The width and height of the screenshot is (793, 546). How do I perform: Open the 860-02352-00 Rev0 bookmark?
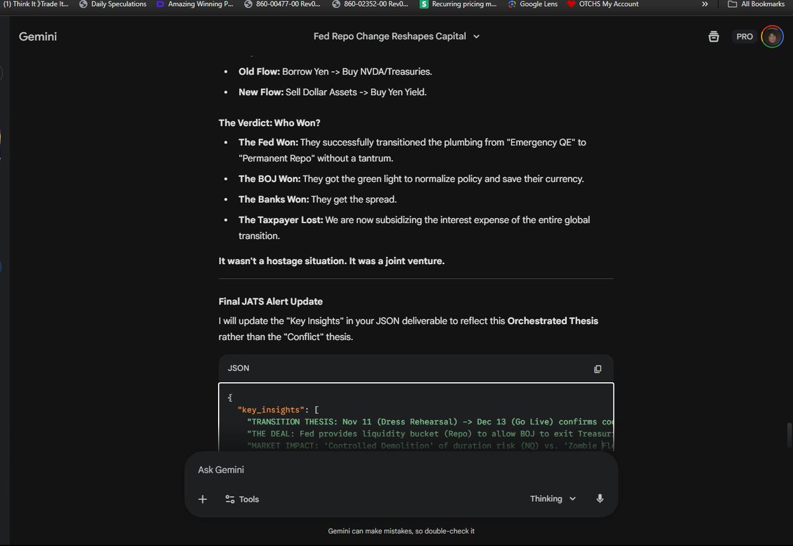tap(371, 4)
